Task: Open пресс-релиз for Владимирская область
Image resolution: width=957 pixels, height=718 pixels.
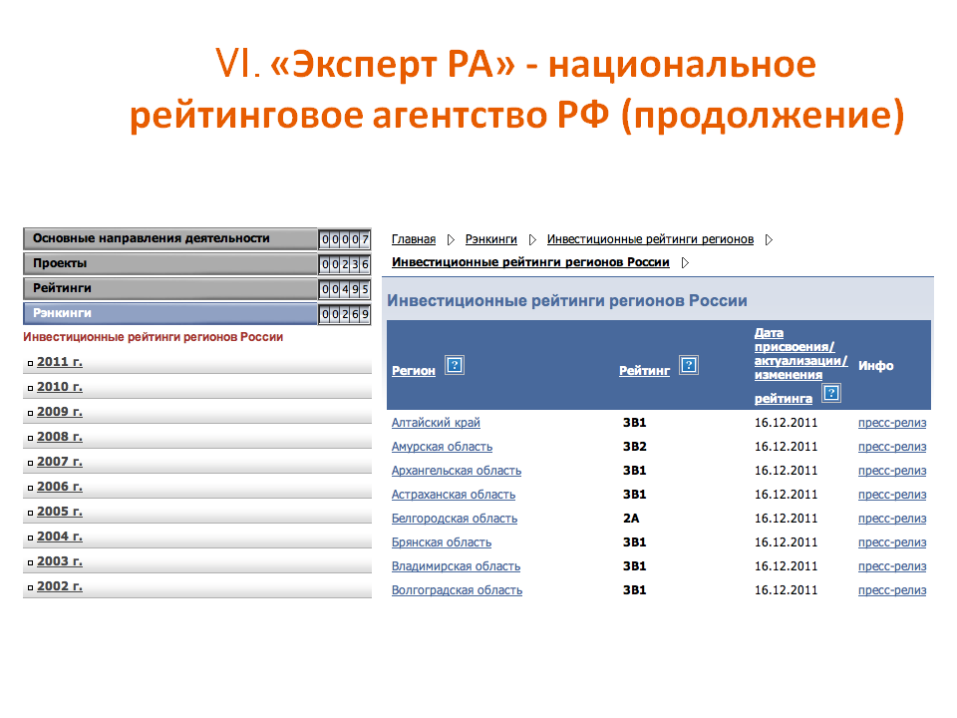Action: click(891, 566)
